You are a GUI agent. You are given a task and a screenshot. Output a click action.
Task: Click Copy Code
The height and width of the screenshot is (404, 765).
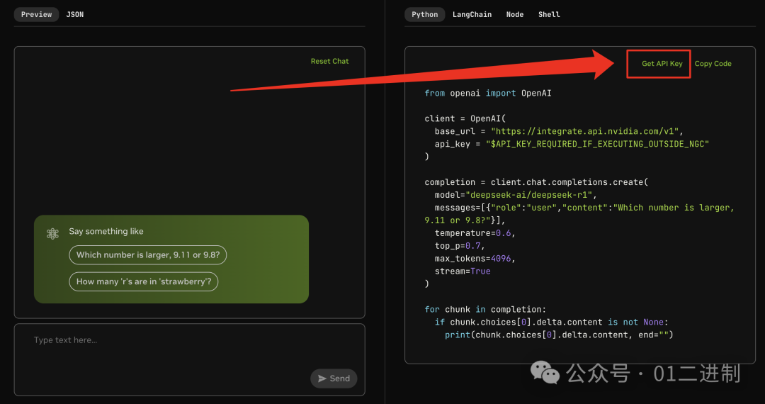tap(713, 63)
